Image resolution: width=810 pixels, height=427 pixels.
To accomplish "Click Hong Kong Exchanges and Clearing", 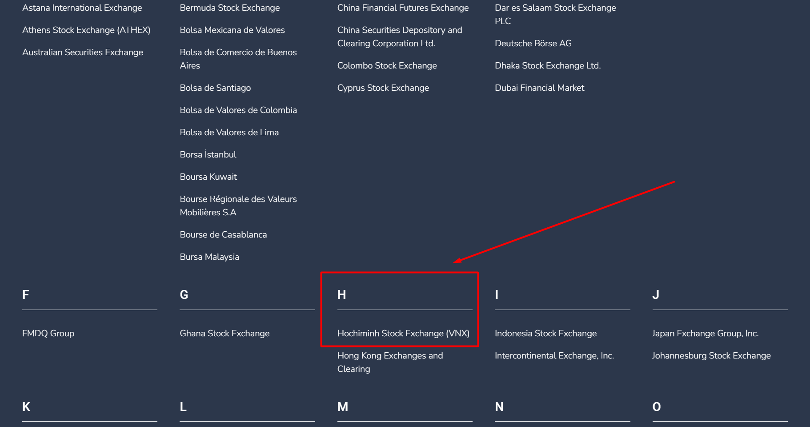I will 390,362.
